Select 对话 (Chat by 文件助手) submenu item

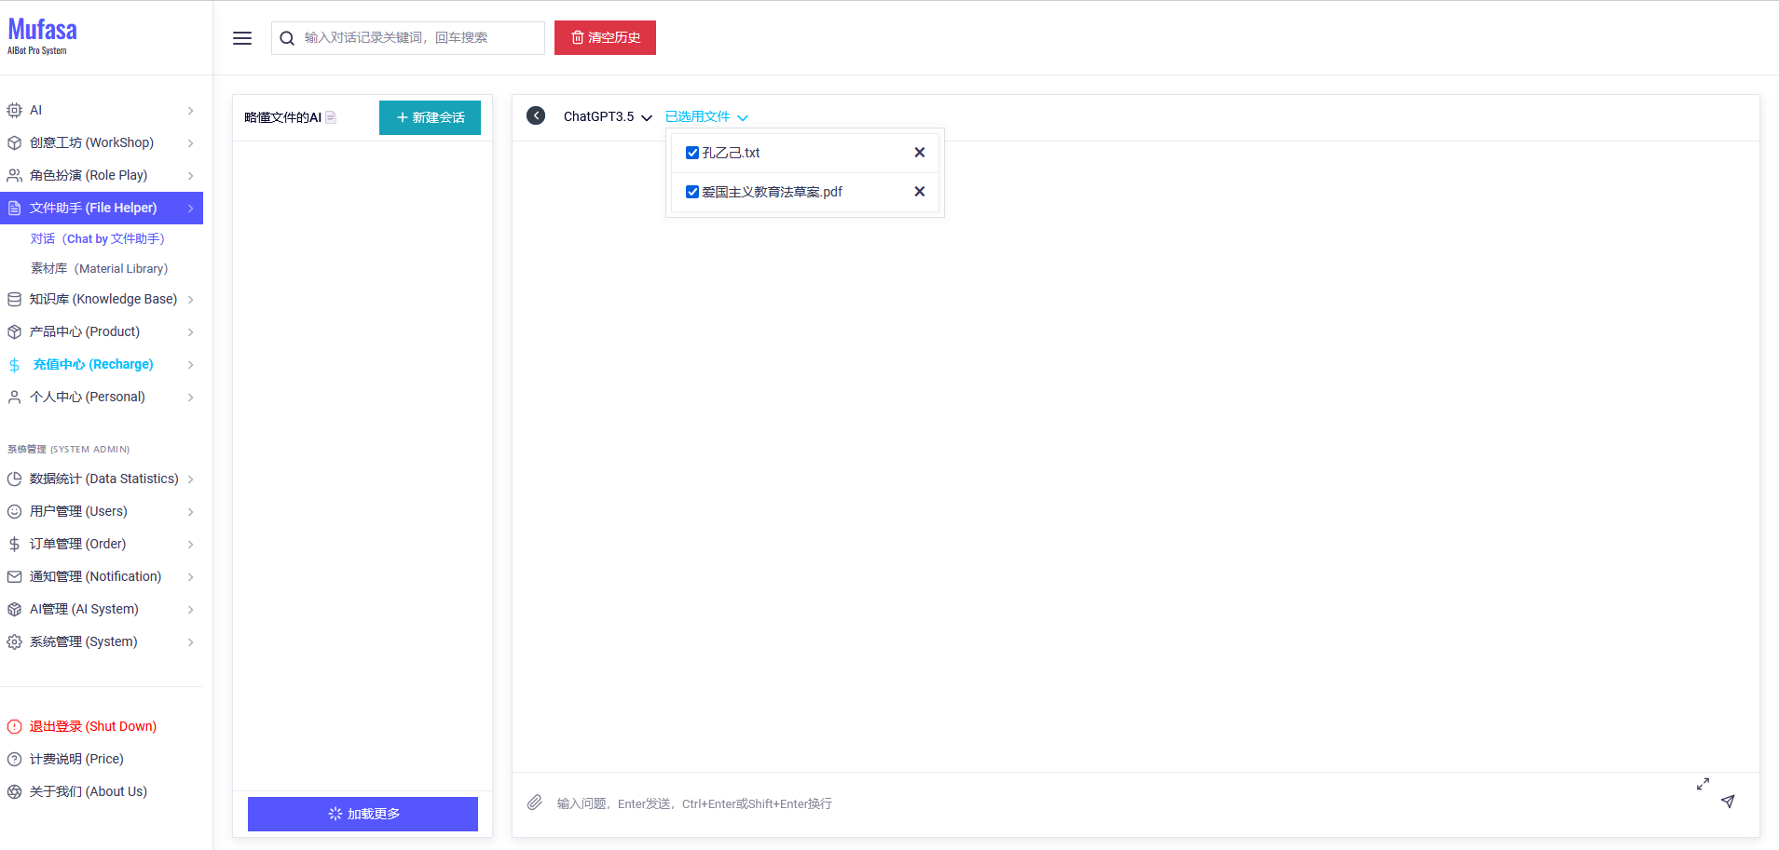click(x=97, y=238)
